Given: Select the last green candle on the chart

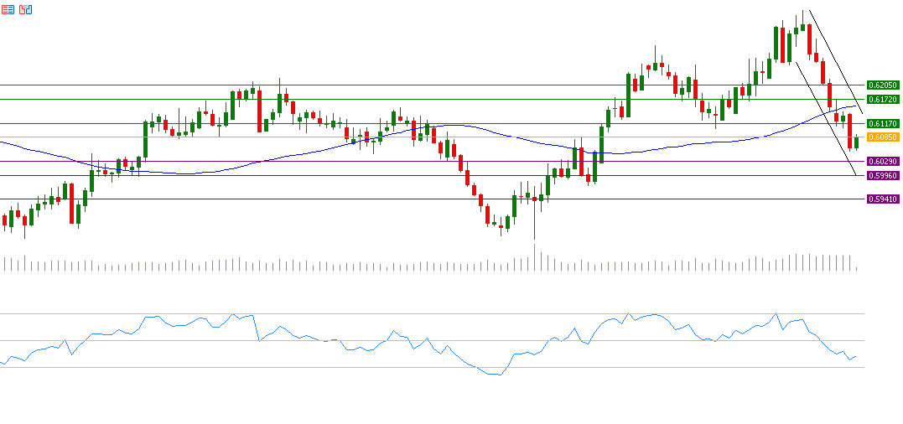Looking at the screenshot, I should (x=856, y=142).
